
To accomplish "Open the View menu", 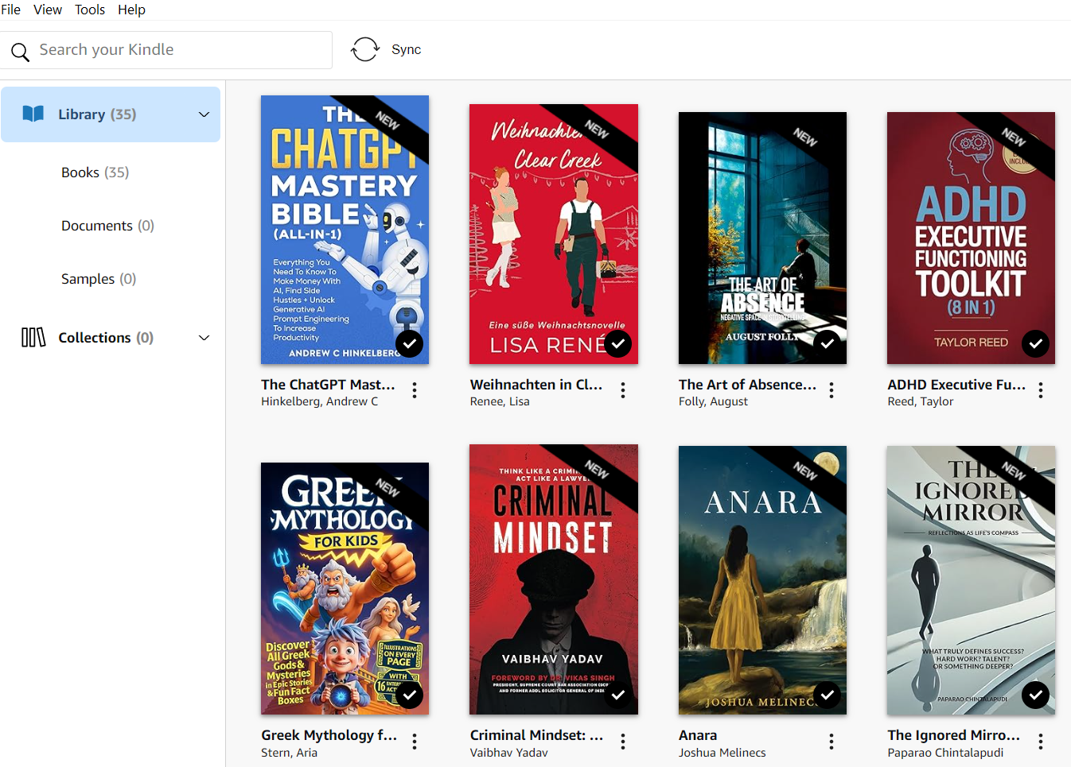I will 48,10.
